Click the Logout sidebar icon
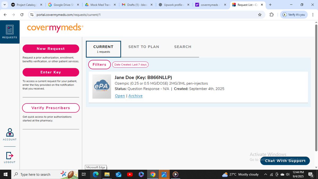 (x=10, y=157)
